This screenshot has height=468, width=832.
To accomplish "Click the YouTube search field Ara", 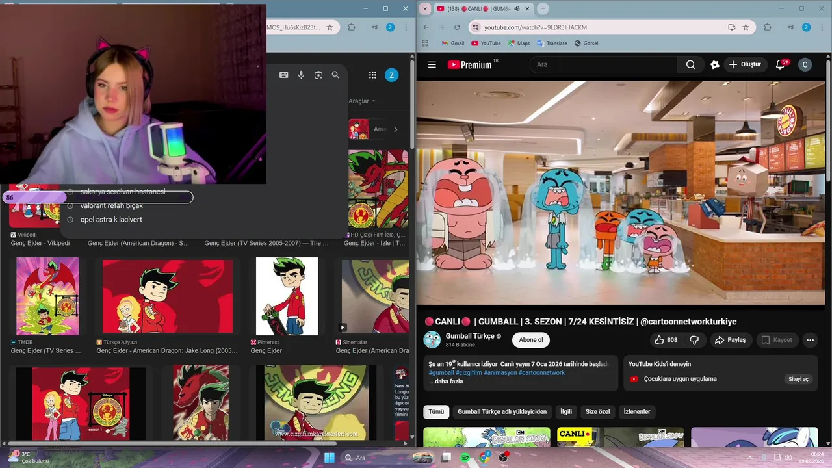I will (604, 64).
